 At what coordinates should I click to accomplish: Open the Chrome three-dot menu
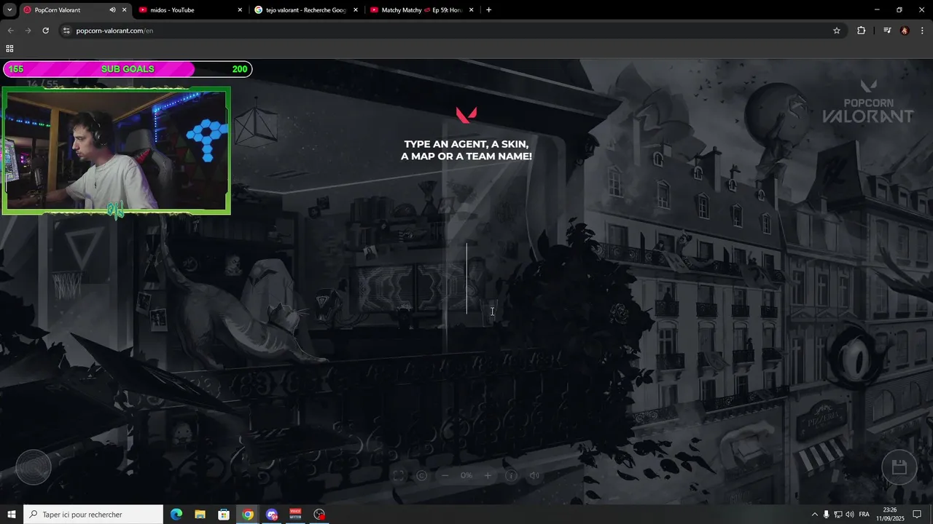tap(923, 31)
